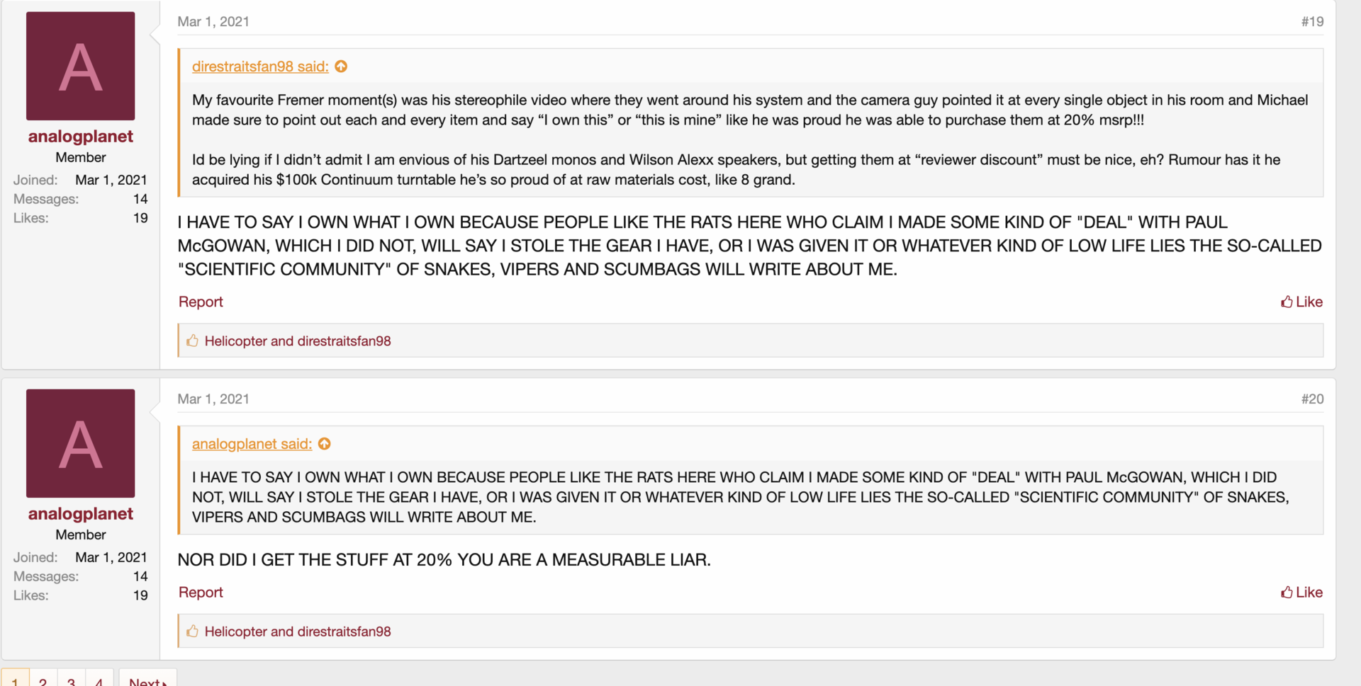Open the #19 post permalink
1361x686 pixels.
[x=1312, y=21]
